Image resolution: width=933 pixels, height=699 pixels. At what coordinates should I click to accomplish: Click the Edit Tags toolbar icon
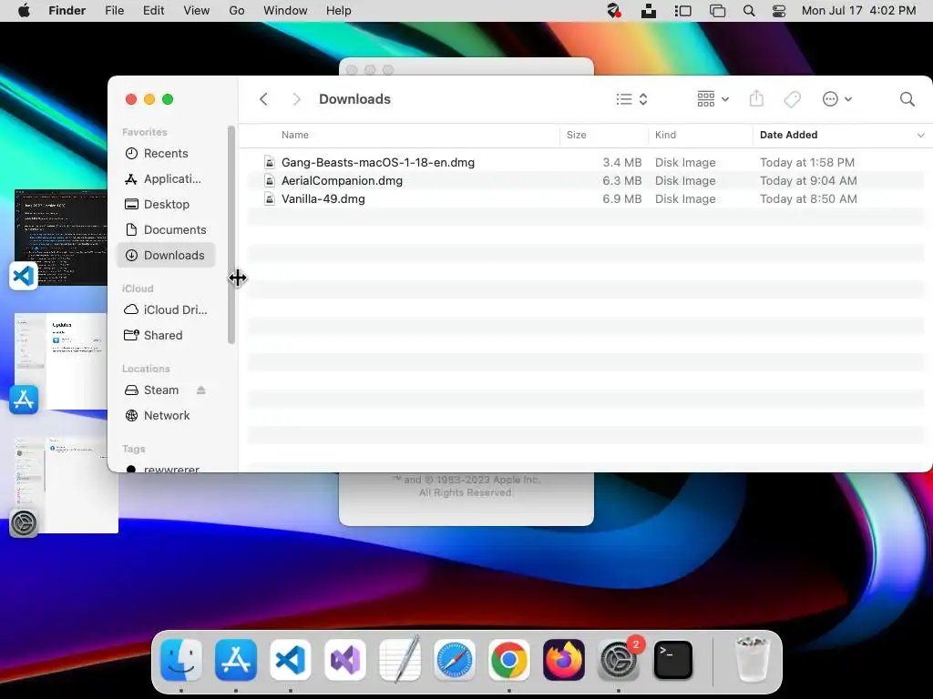[x=792, y=99]
